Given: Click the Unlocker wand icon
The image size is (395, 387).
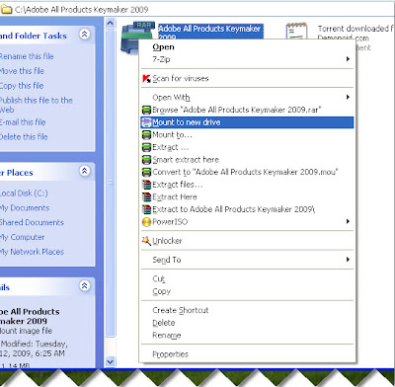Looking at the screenshot, I should point(146,241).
